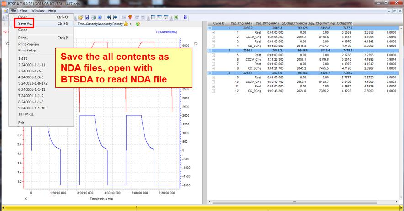The width and height of the screenshot is (404, 211).
Task: Click first greyed icon right of red pin
Action: (137, 17)
